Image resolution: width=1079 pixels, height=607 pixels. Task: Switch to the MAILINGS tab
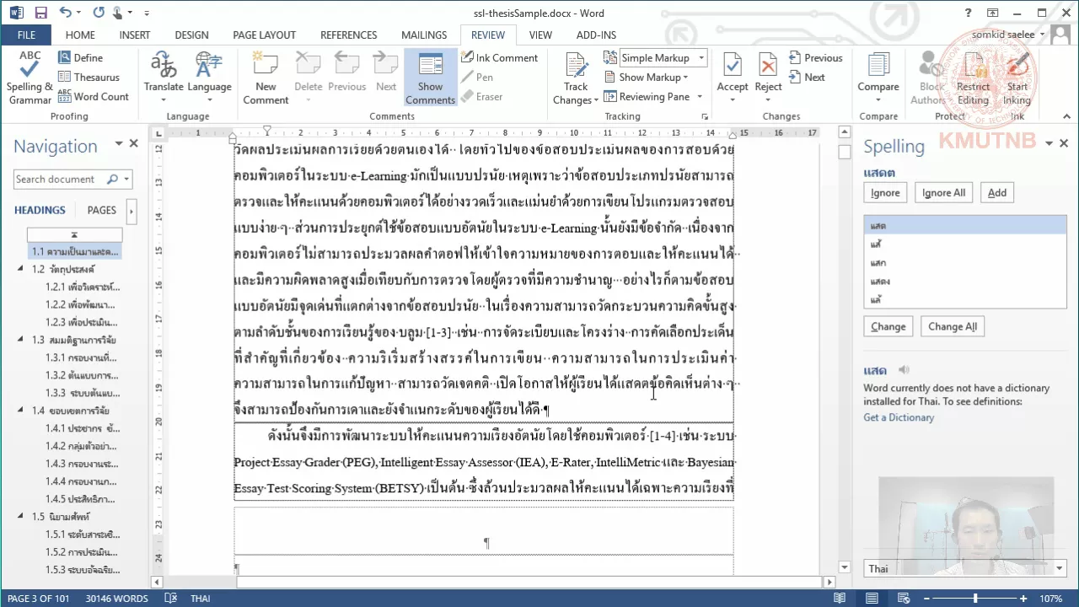(424, 35)
